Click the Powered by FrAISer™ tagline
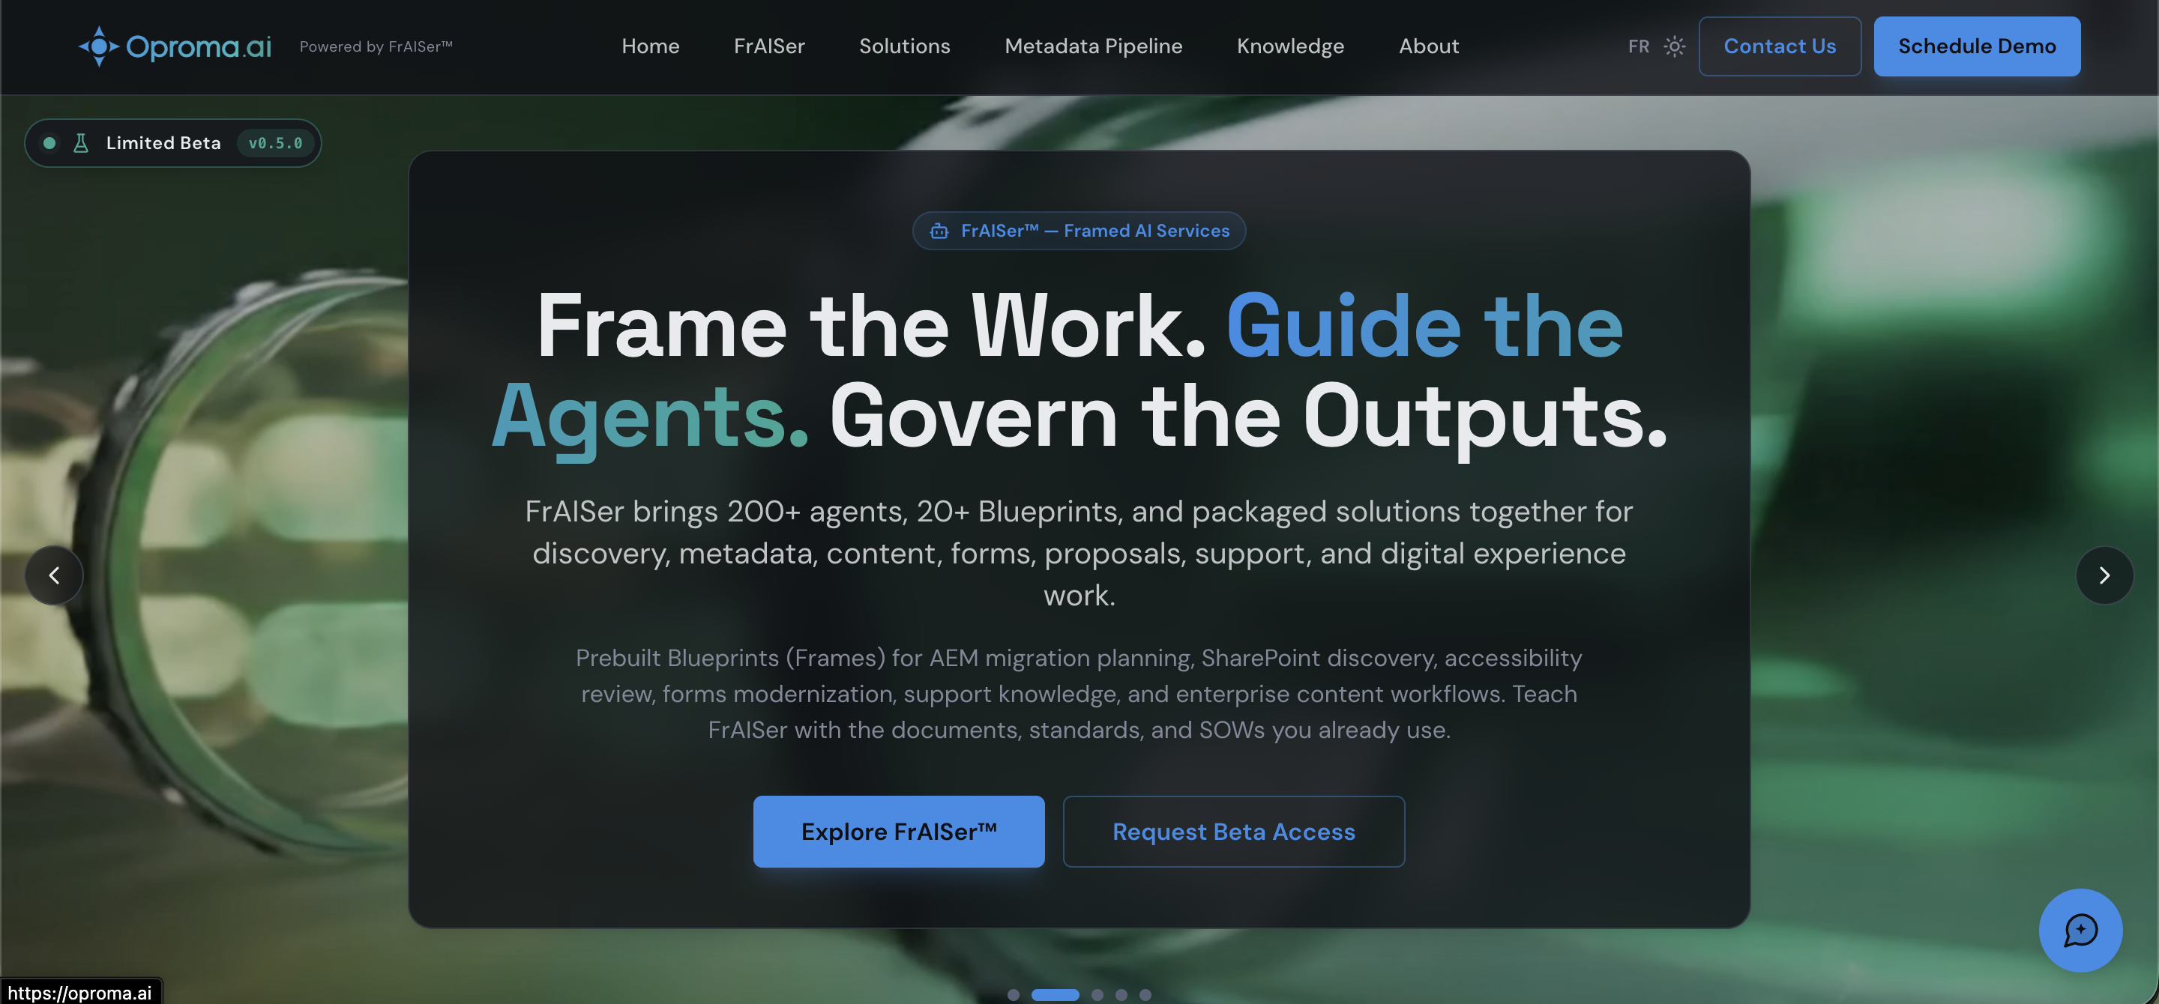The height and width of the screenshot is (1004, 2159). 376,47
